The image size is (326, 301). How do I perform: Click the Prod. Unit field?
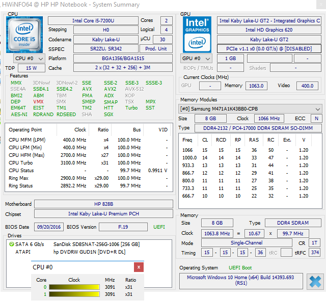pos(156,49)
